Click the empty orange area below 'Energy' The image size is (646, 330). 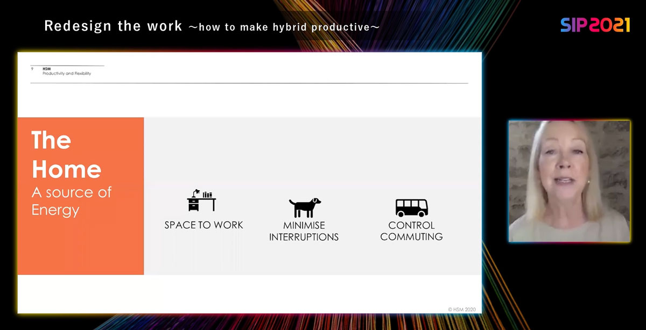[81, 247]
